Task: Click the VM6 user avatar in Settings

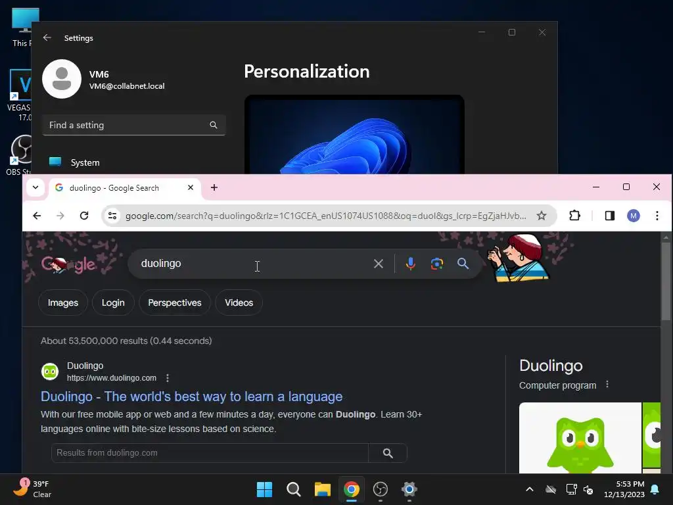Action: (x=62, y=79)
